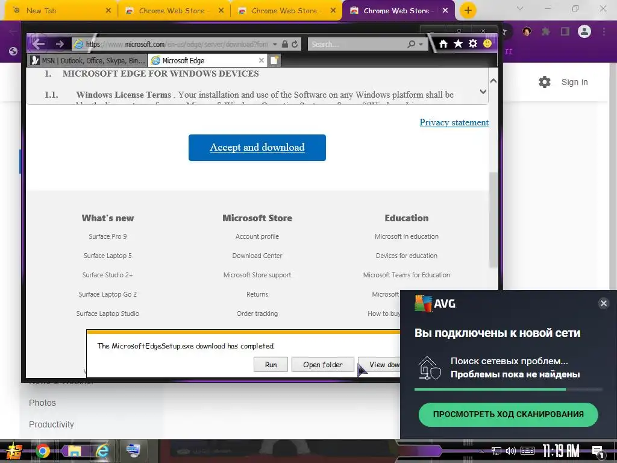Open Devices for education link
This screenshot has height=463, width=617.
click(x=407, y=256)
